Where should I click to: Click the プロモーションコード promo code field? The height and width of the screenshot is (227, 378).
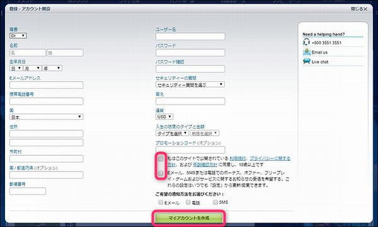pos(190,149)
